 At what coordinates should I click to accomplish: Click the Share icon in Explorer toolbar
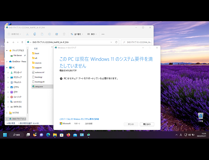point(57,34)
